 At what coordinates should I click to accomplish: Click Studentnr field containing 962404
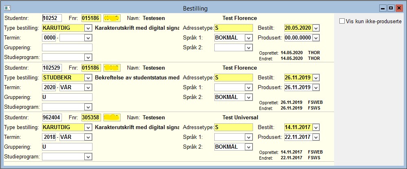pos(52,118)
